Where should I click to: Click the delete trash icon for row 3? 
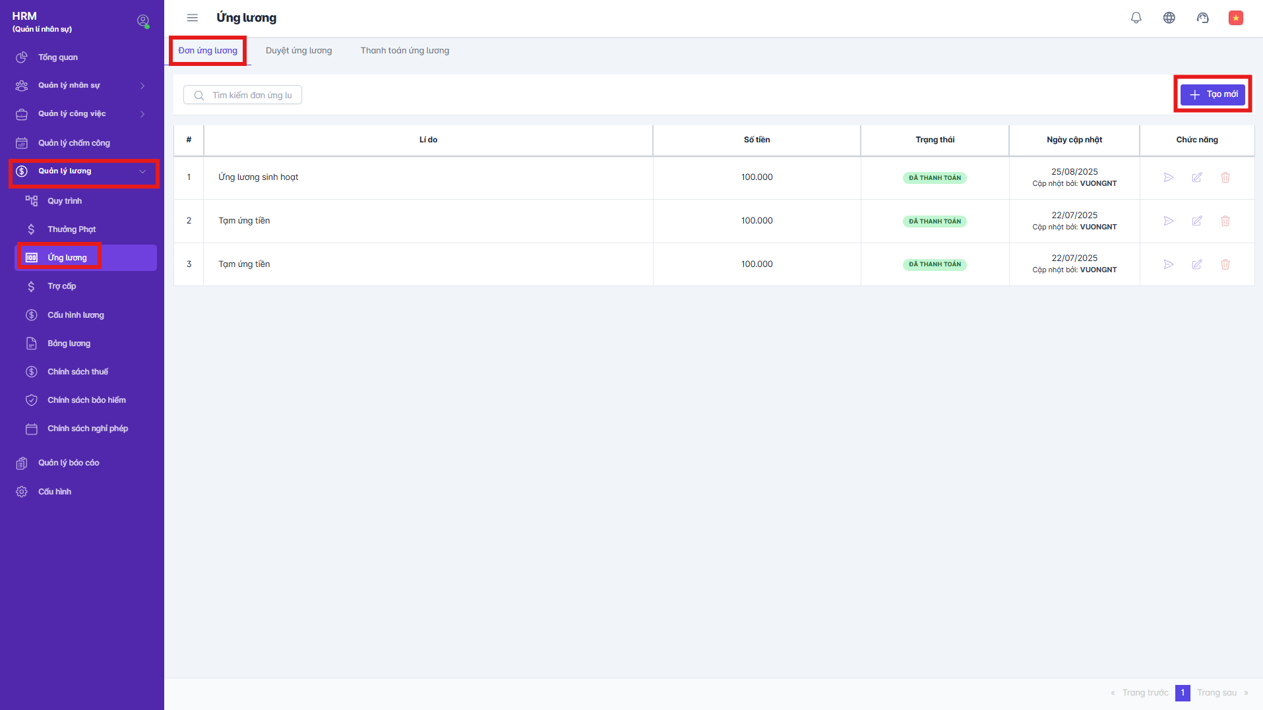tap(1225, 264)
